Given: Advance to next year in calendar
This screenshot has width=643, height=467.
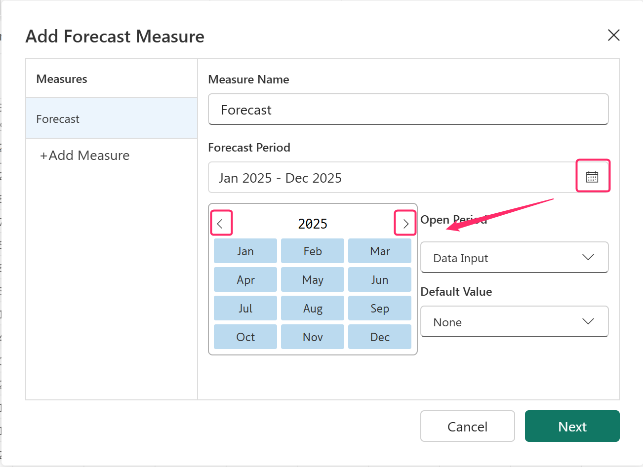Looking at the screenshot, I should 405,224.
